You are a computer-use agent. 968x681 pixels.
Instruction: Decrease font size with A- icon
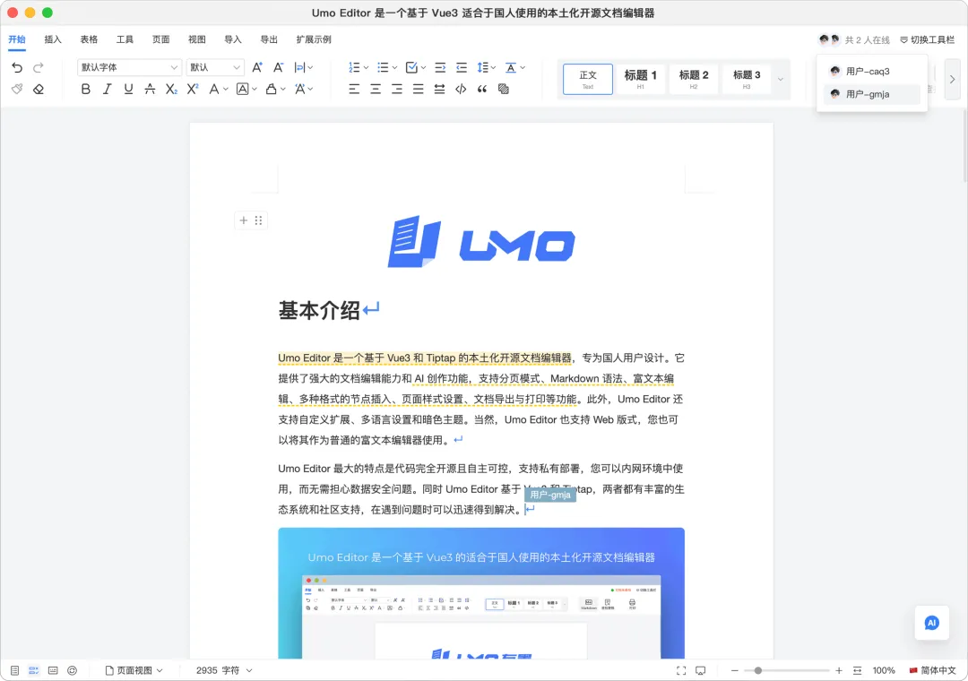point(279,67)
